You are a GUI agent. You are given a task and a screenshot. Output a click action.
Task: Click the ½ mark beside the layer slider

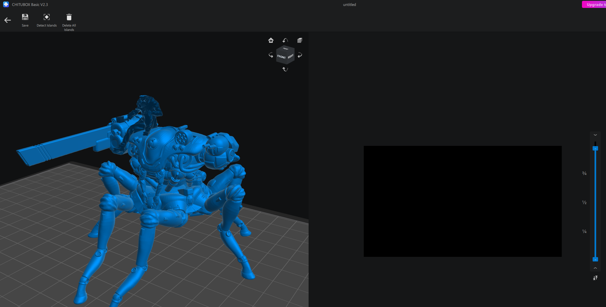[584, 202]
